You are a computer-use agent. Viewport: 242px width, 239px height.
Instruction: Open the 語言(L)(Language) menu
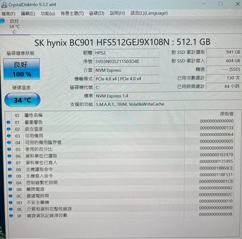click(x=149, y=13)
